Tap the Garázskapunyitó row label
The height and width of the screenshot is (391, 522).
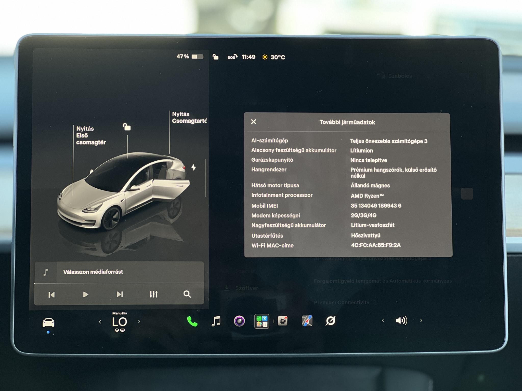click(x=272, y=160)
